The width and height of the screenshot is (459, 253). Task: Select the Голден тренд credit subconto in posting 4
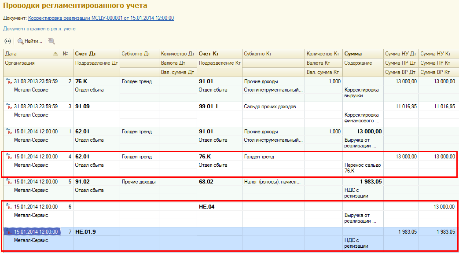click(273, 157)
